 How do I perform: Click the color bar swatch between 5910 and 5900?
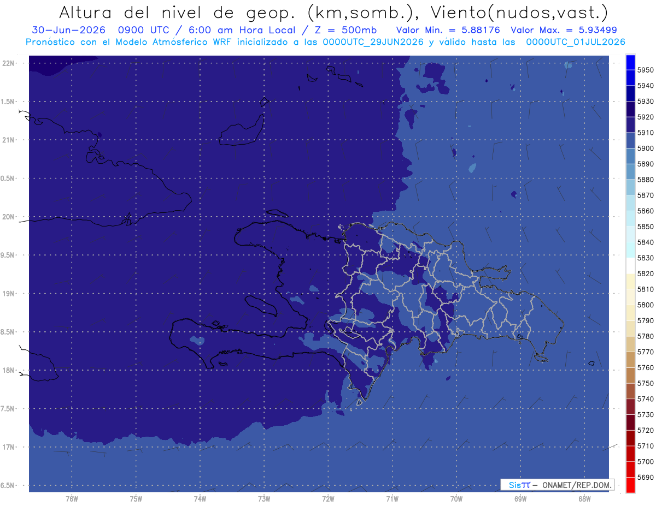630,140
